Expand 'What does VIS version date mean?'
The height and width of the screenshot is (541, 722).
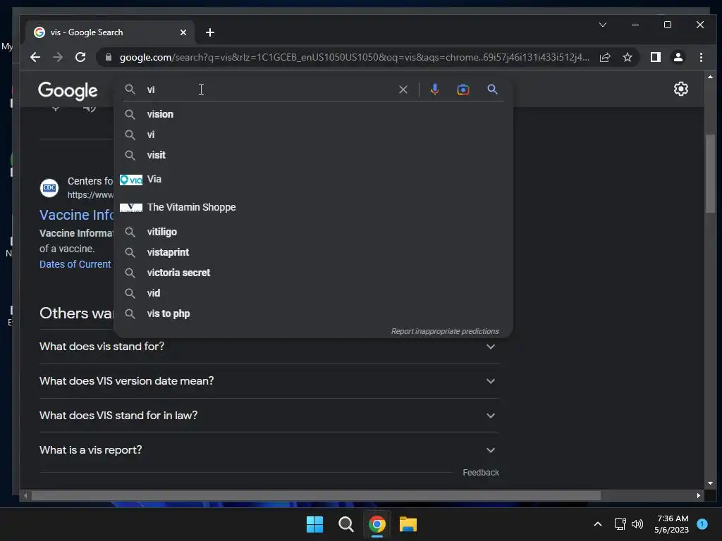(269, 381)
